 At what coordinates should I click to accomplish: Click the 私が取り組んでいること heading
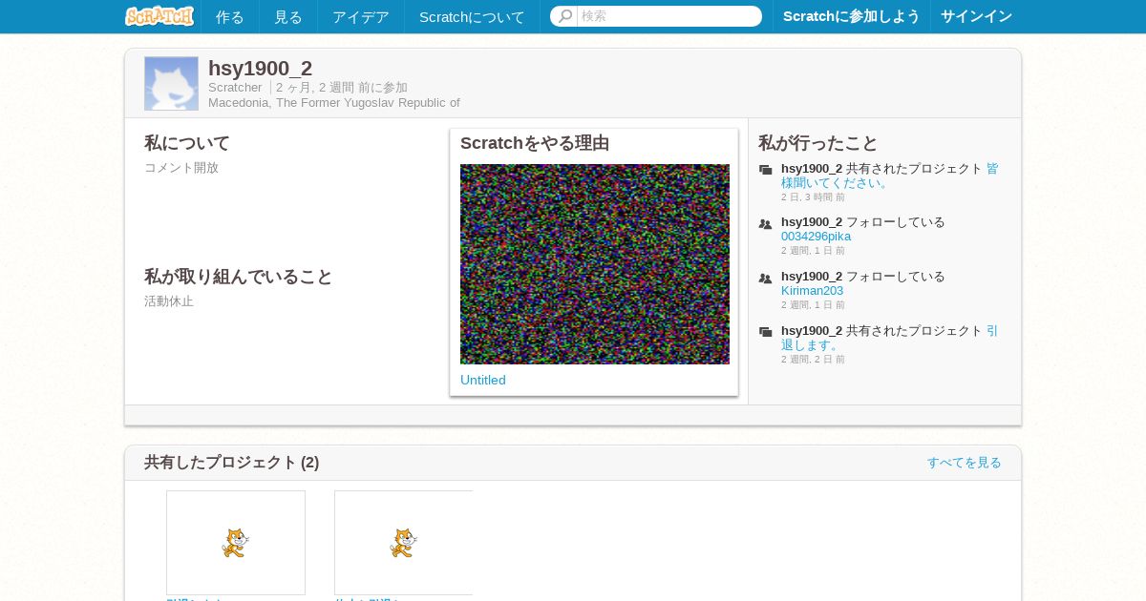click(239, 277)
